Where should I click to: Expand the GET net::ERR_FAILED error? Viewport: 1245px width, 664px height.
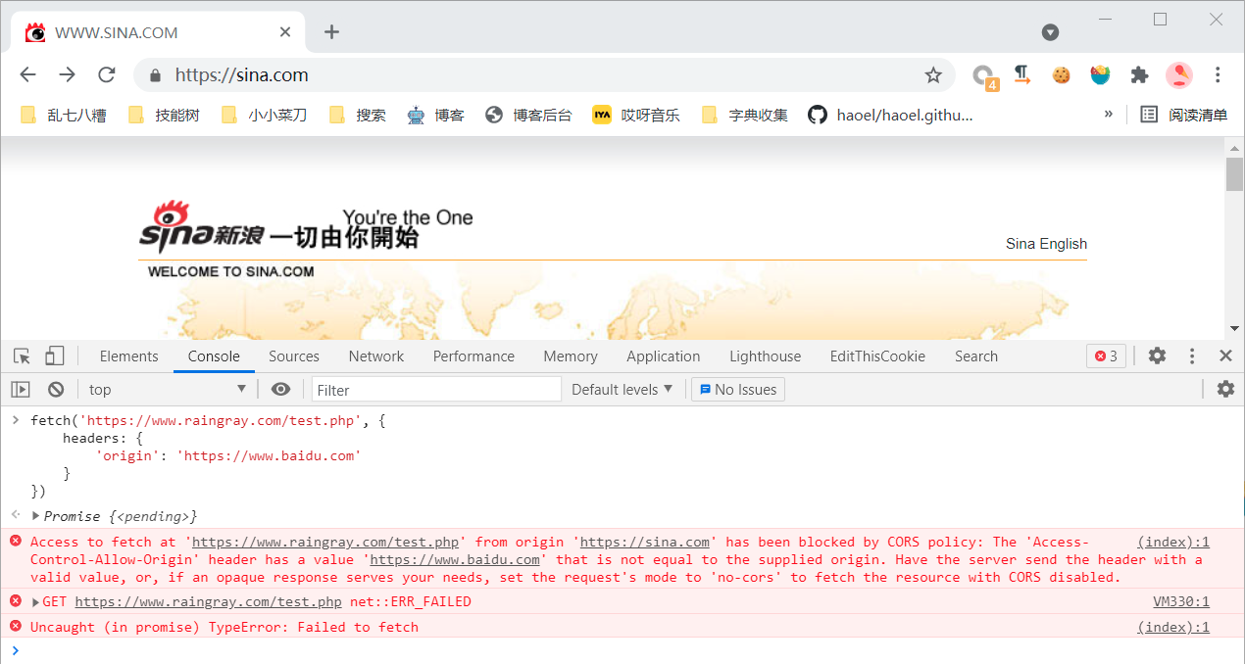[x=37, y=601]
